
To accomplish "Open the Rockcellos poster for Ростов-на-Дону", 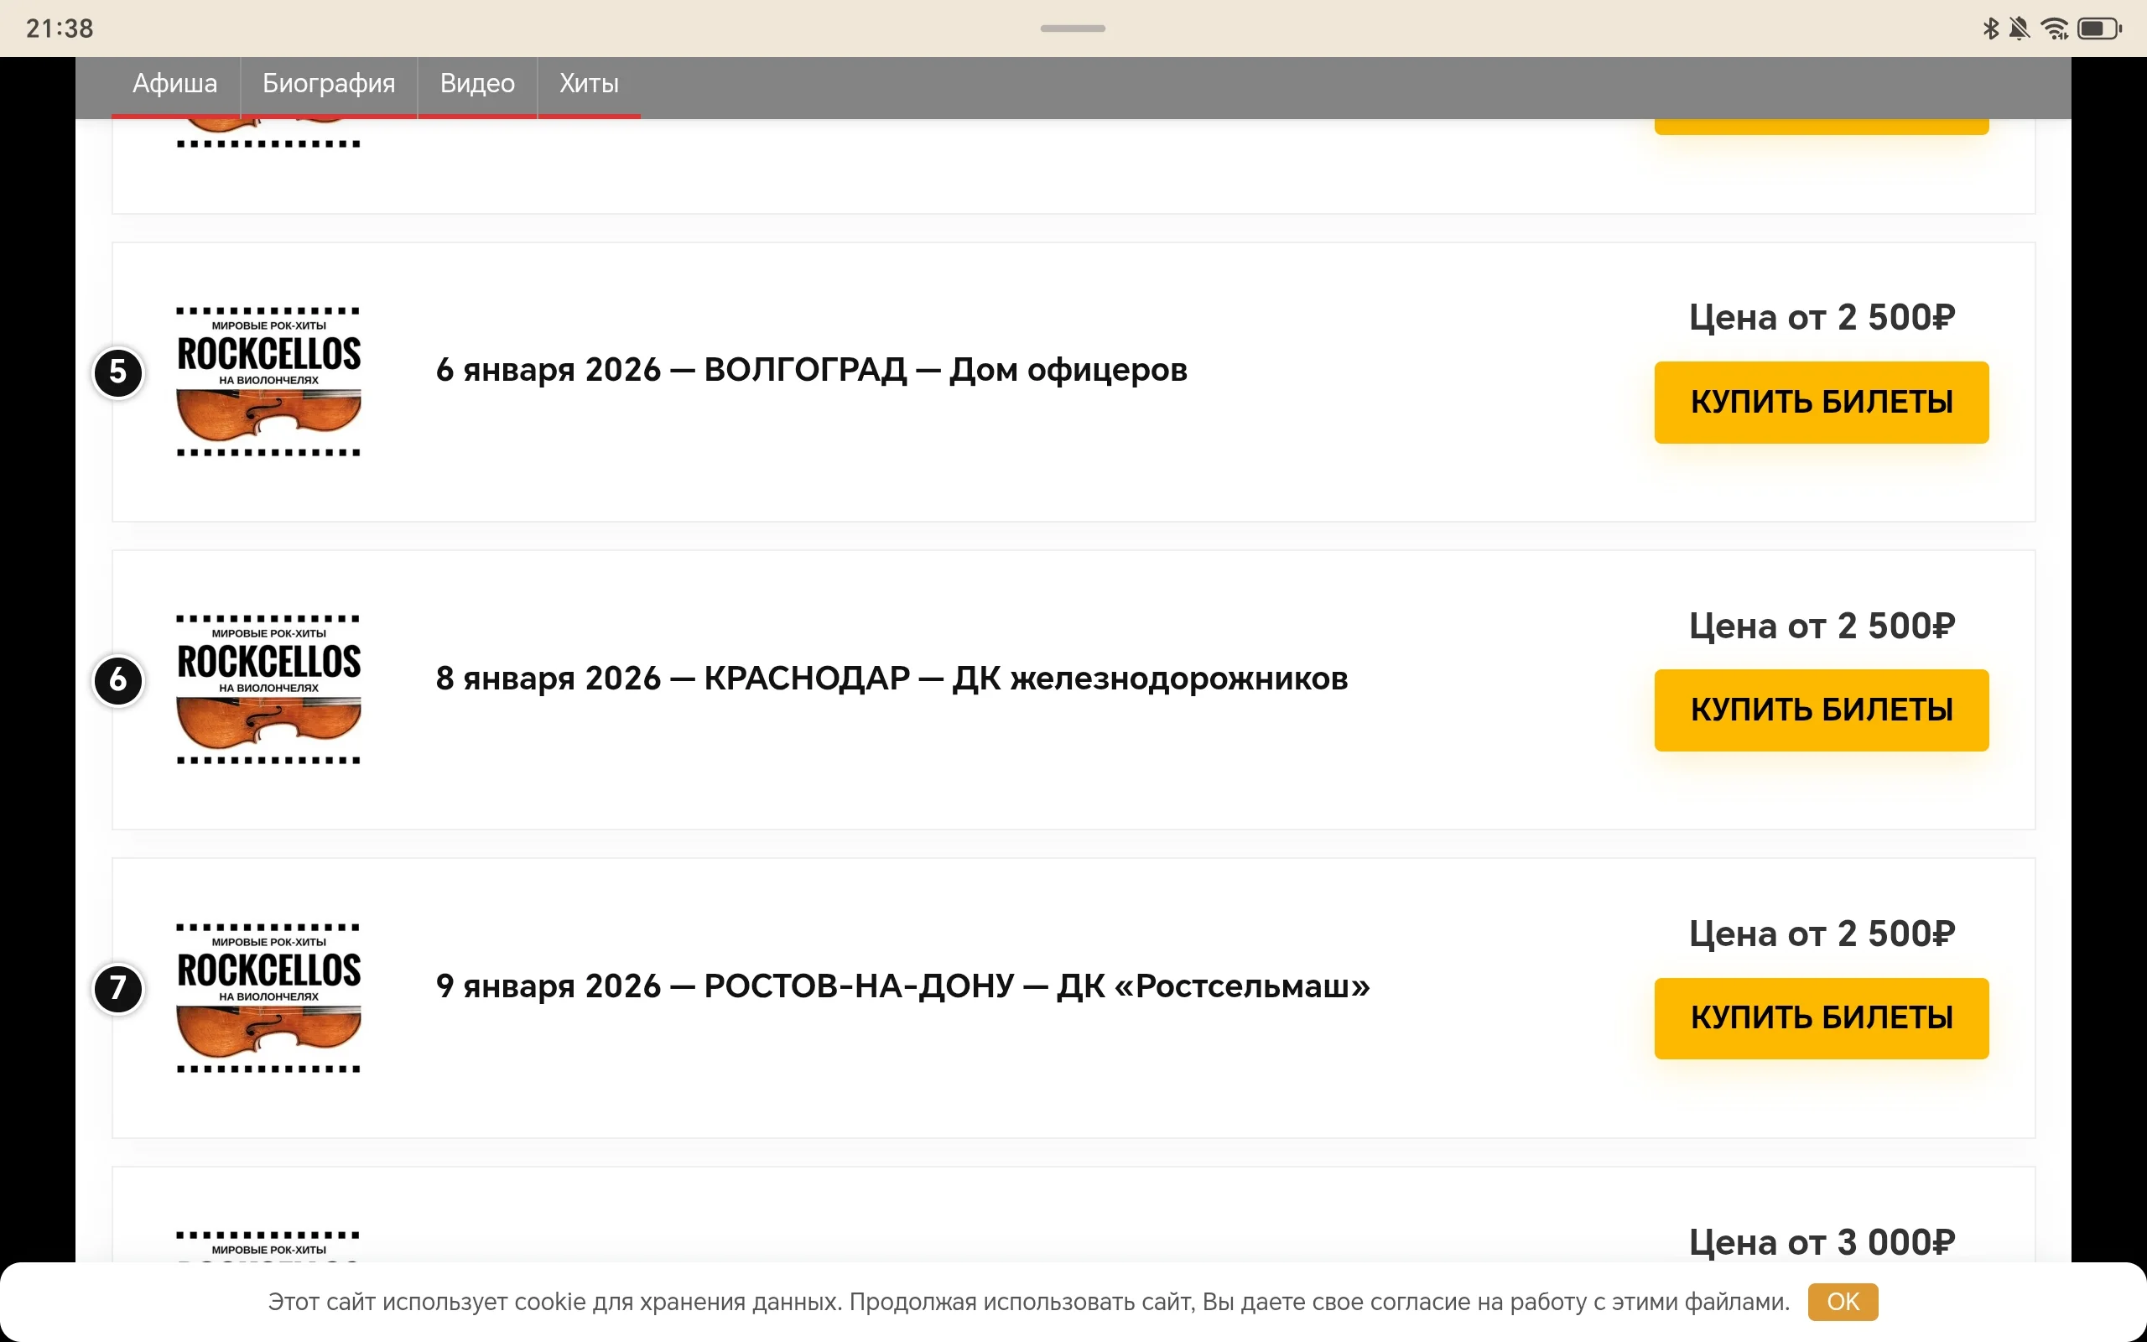I will [269, 997].
